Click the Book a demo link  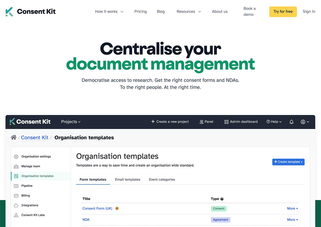click(x=249, y=12)
